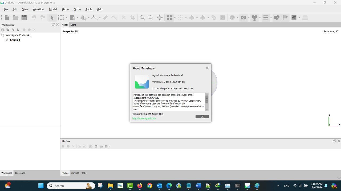Collapse the Workspace (1 chunks) tree node

(x=3, y=35)
